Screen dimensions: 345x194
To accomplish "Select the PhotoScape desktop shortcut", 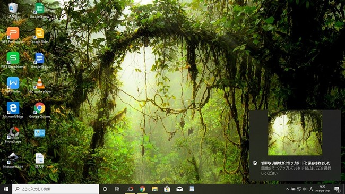I will [13, 135].
